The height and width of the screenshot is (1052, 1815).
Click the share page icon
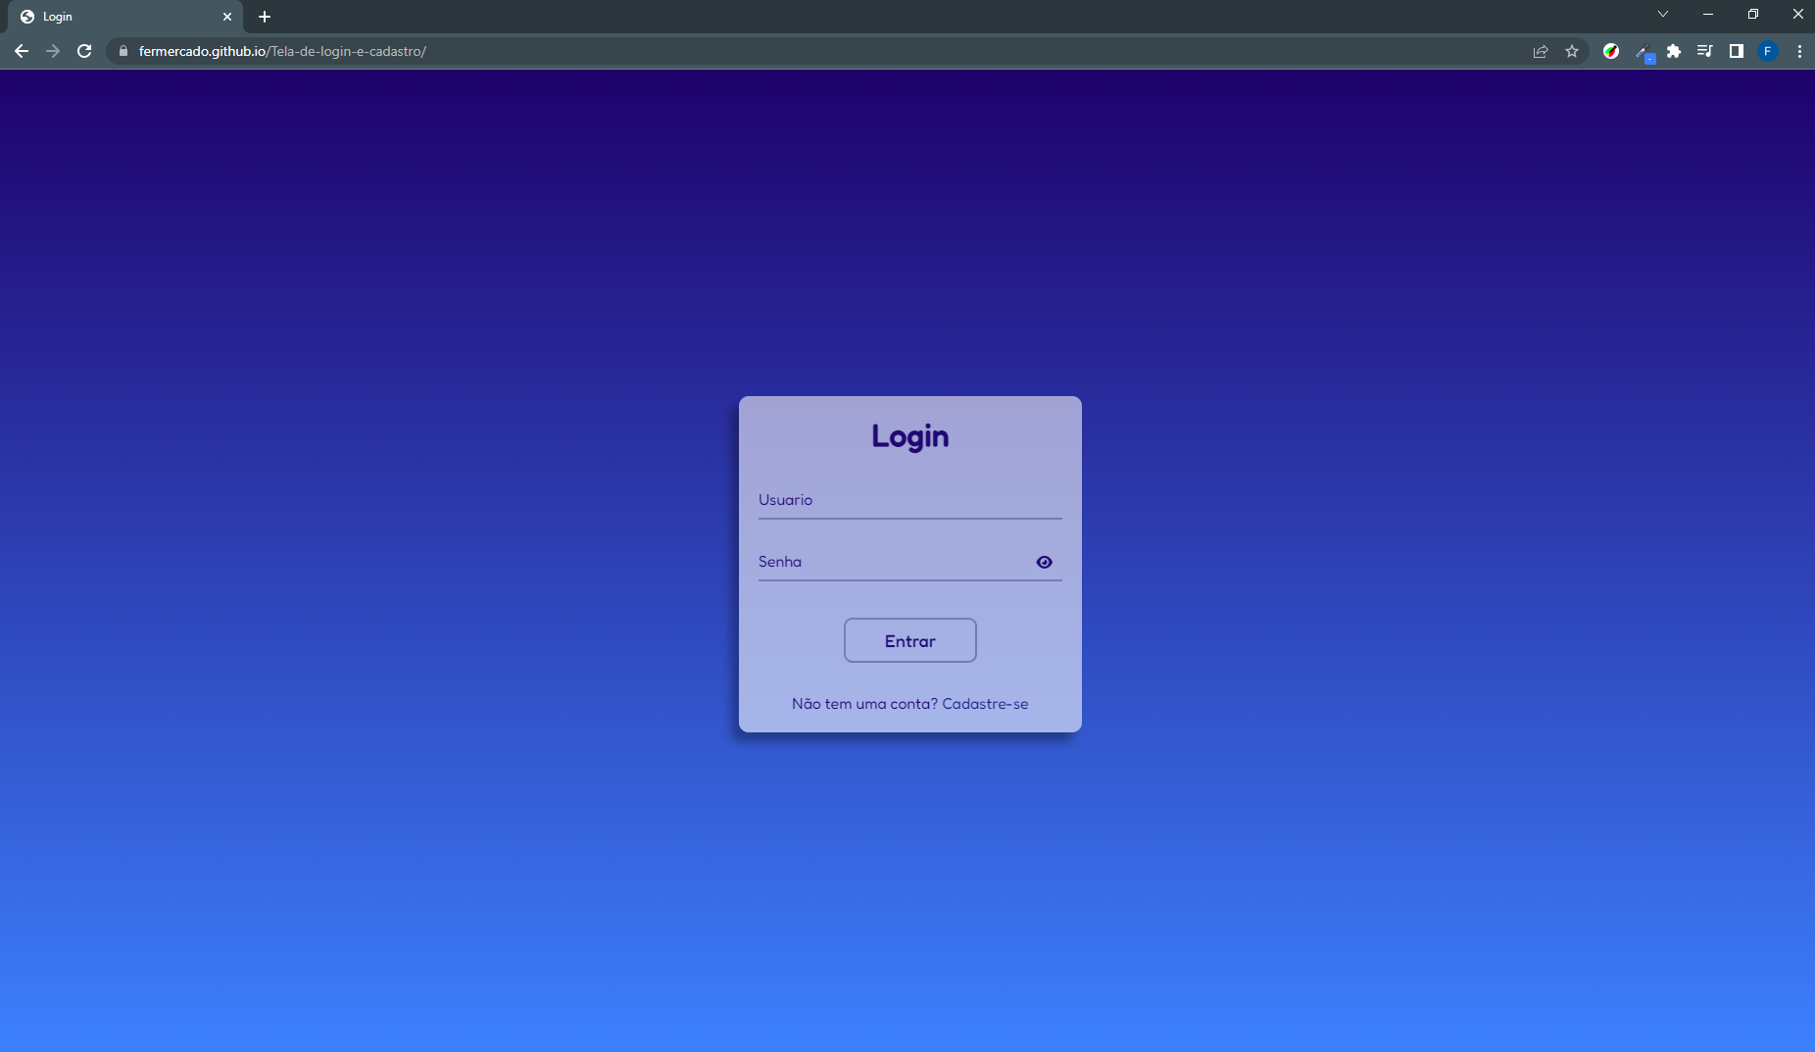1541,51
